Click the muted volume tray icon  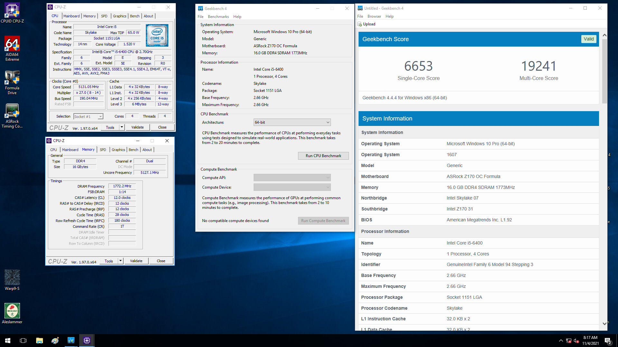(576, 341)
